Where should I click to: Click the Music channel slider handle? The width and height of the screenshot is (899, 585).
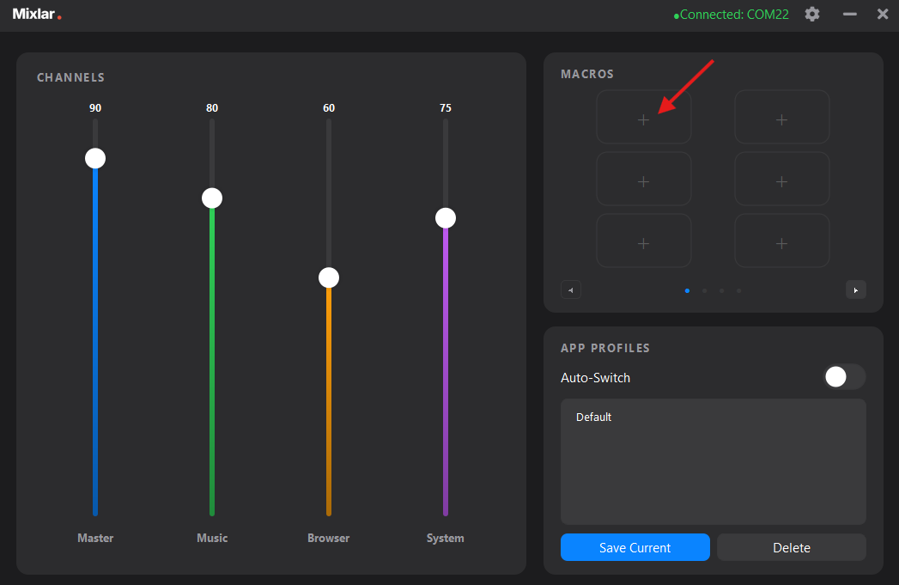(211, 198)
